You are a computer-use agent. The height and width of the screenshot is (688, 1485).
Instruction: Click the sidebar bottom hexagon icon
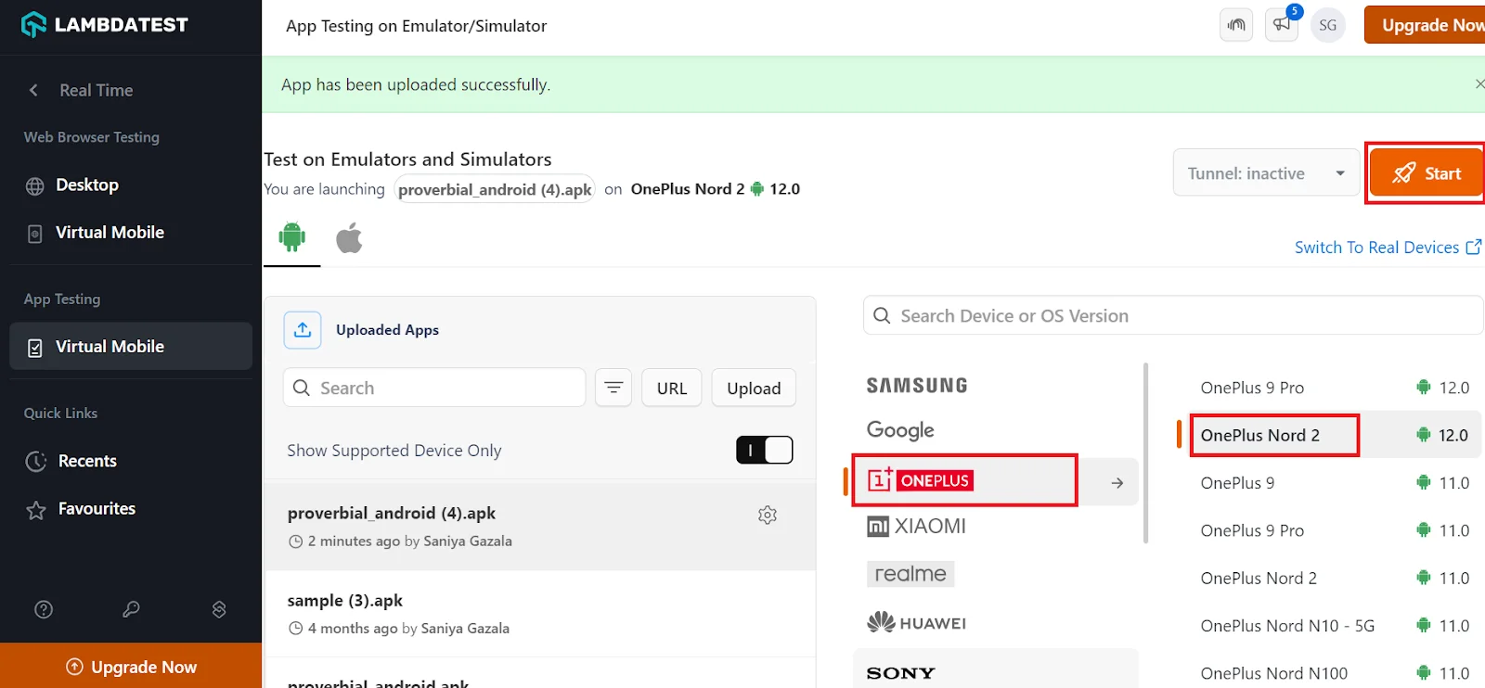[x=219, y=609]
